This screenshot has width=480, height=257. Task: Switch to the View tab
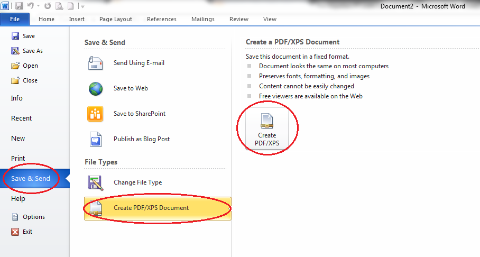(270, 19)
